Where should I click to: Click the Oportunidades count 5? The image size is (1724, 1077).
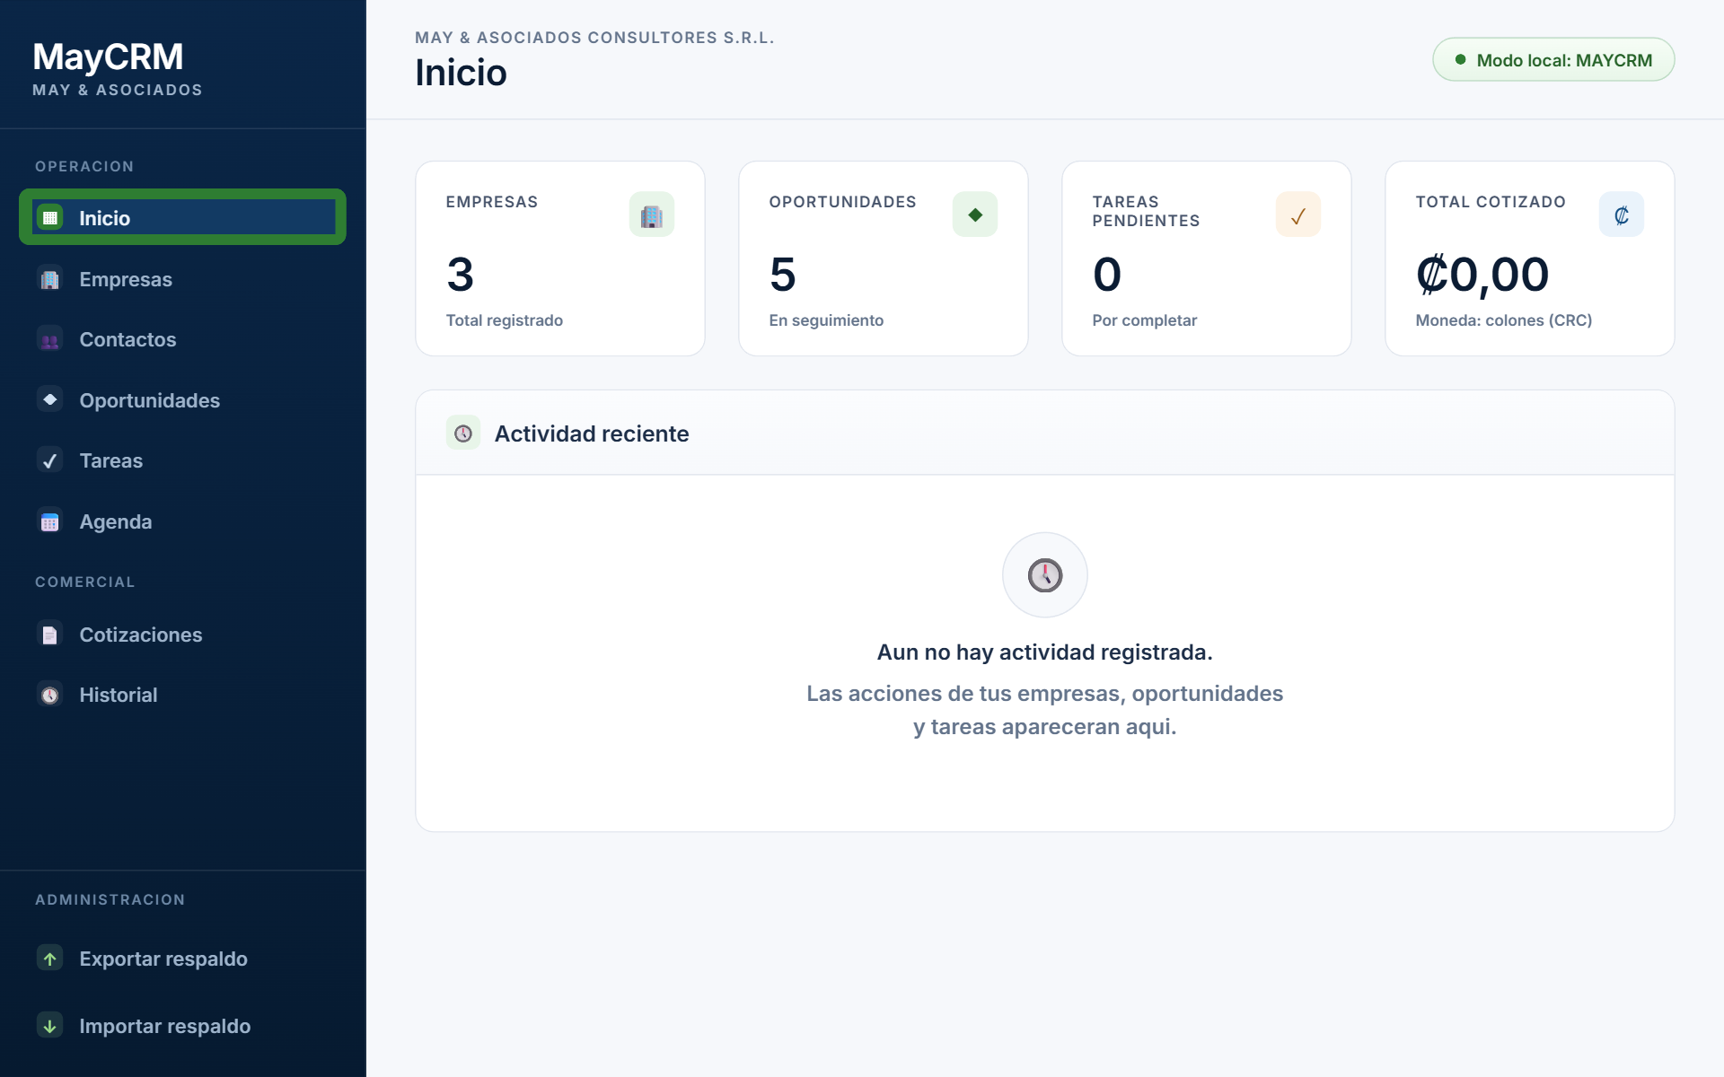783,275
